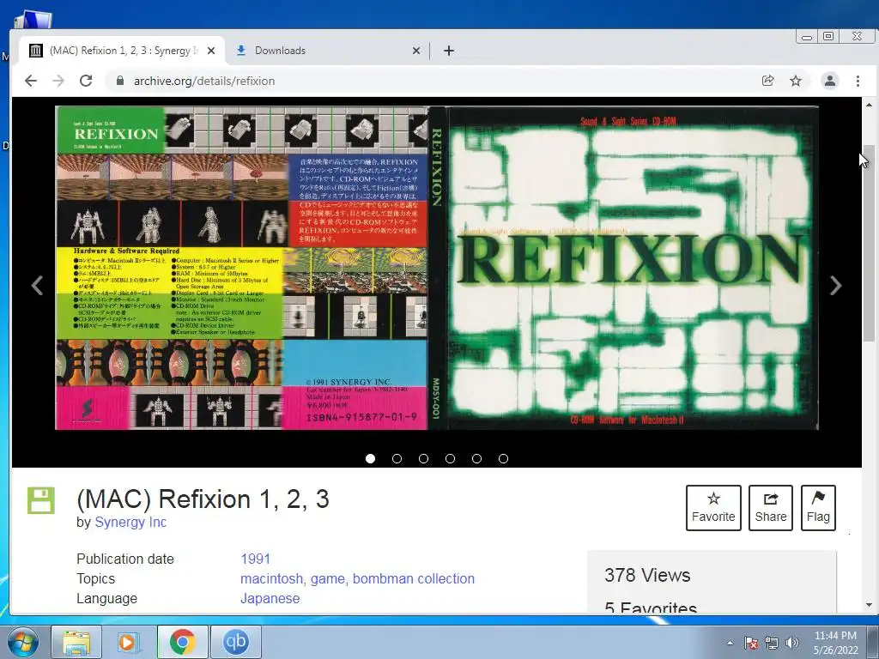
Task: Click the Refixion cover image
Action: 437,268
